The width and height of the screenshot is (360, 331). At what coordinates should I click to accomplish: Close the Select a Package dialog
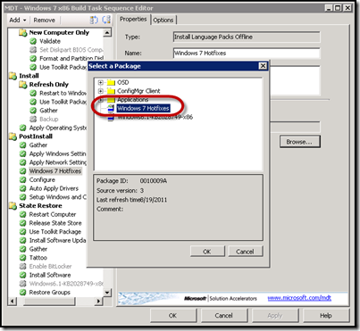263,66
